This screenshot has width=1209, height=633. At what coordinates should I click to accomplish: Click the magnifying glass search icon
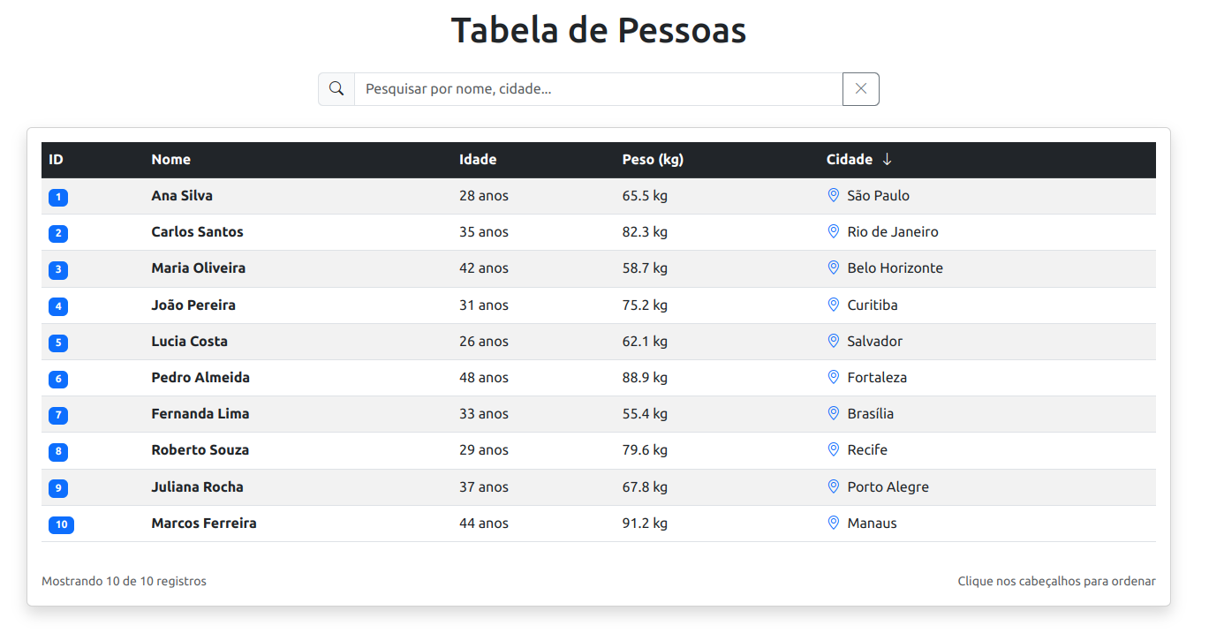pos(336,88)
